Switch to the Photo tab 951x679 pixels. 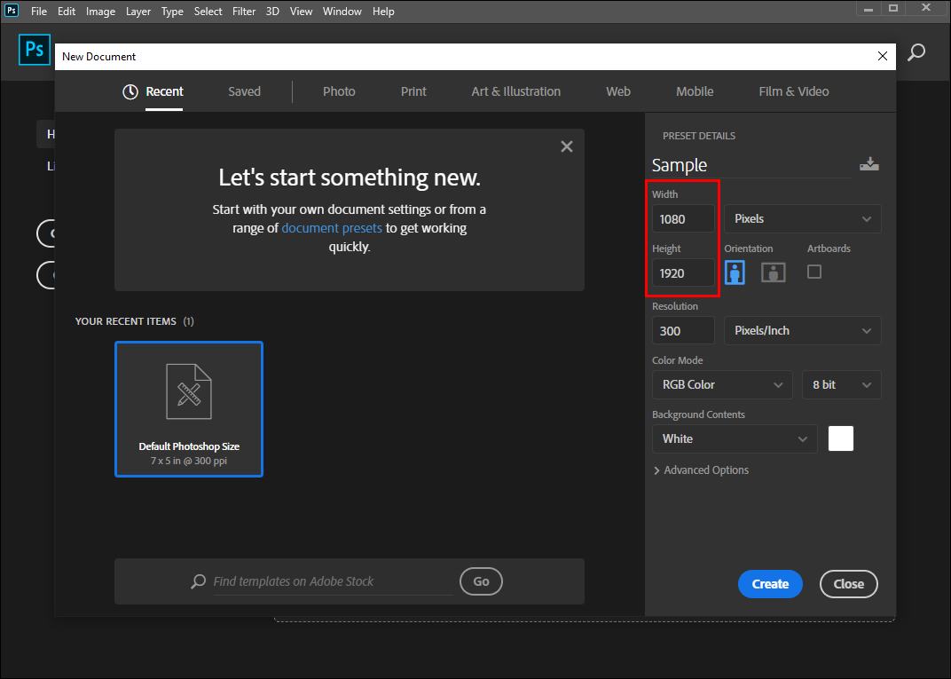click(339, 91)
